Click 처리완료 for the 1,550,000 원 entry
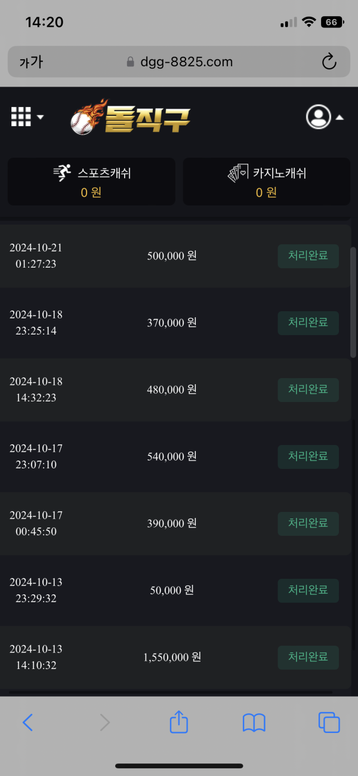This screenshot has height=776, width=358. (308, 657)
